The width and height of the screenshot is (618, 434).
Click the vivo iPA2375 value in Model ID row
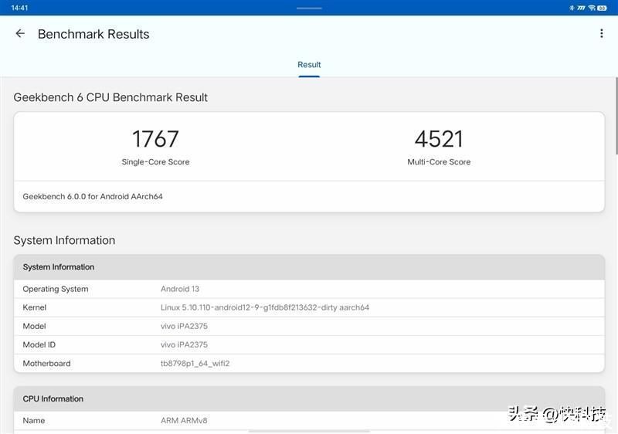pos(184,345)
